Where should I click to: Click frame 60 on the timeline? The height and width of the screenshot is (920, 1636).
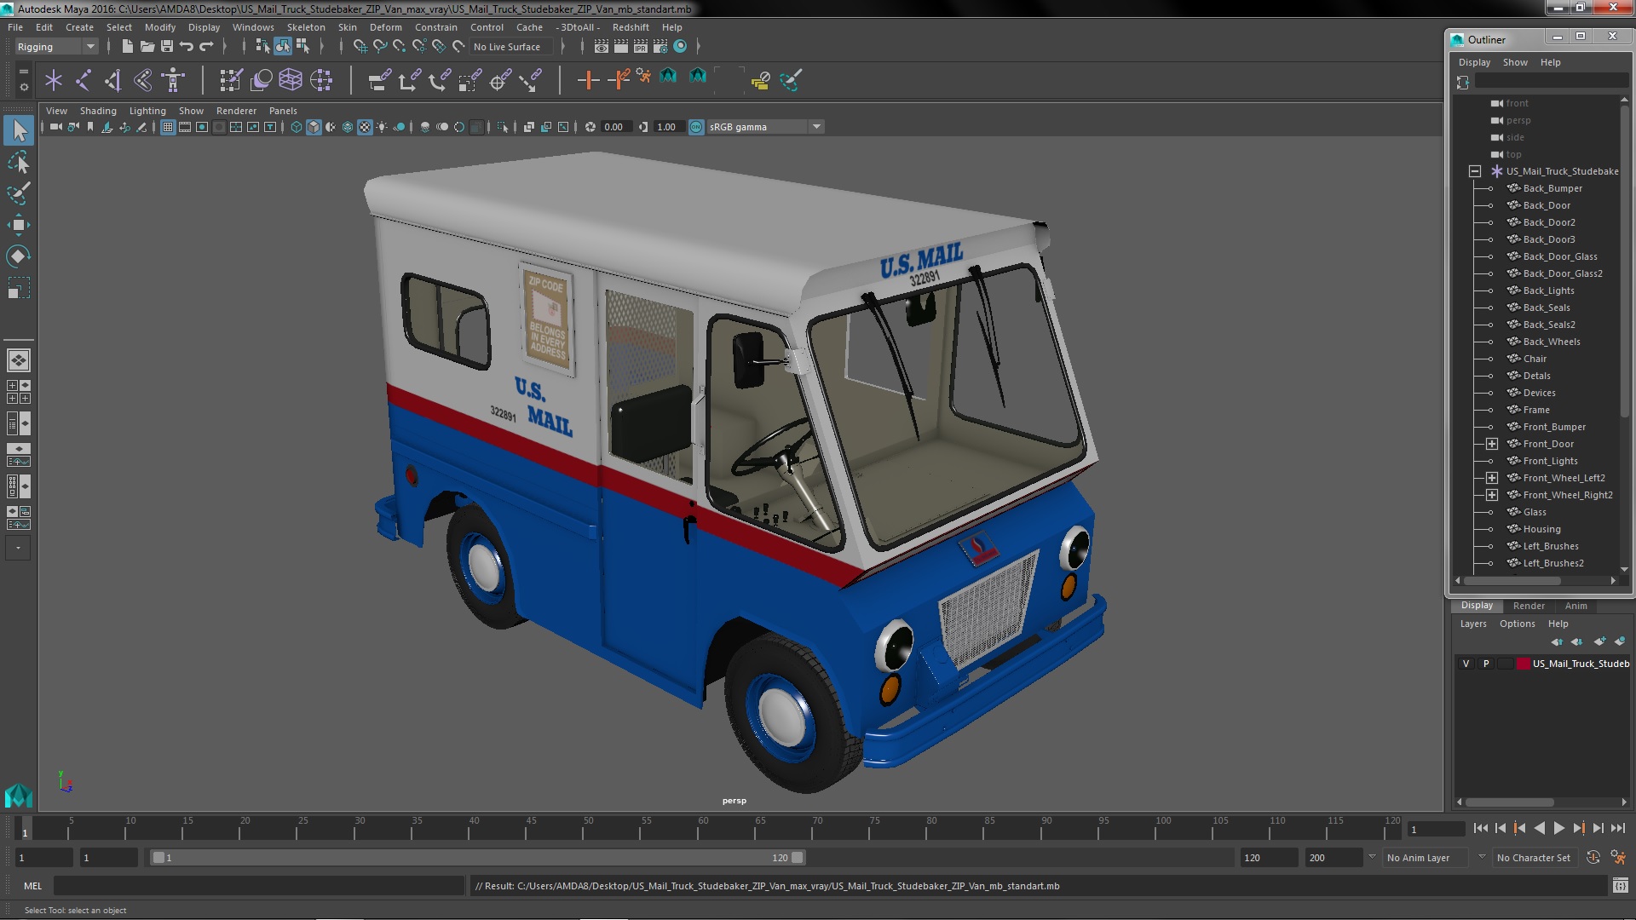(x=703, y=829)
